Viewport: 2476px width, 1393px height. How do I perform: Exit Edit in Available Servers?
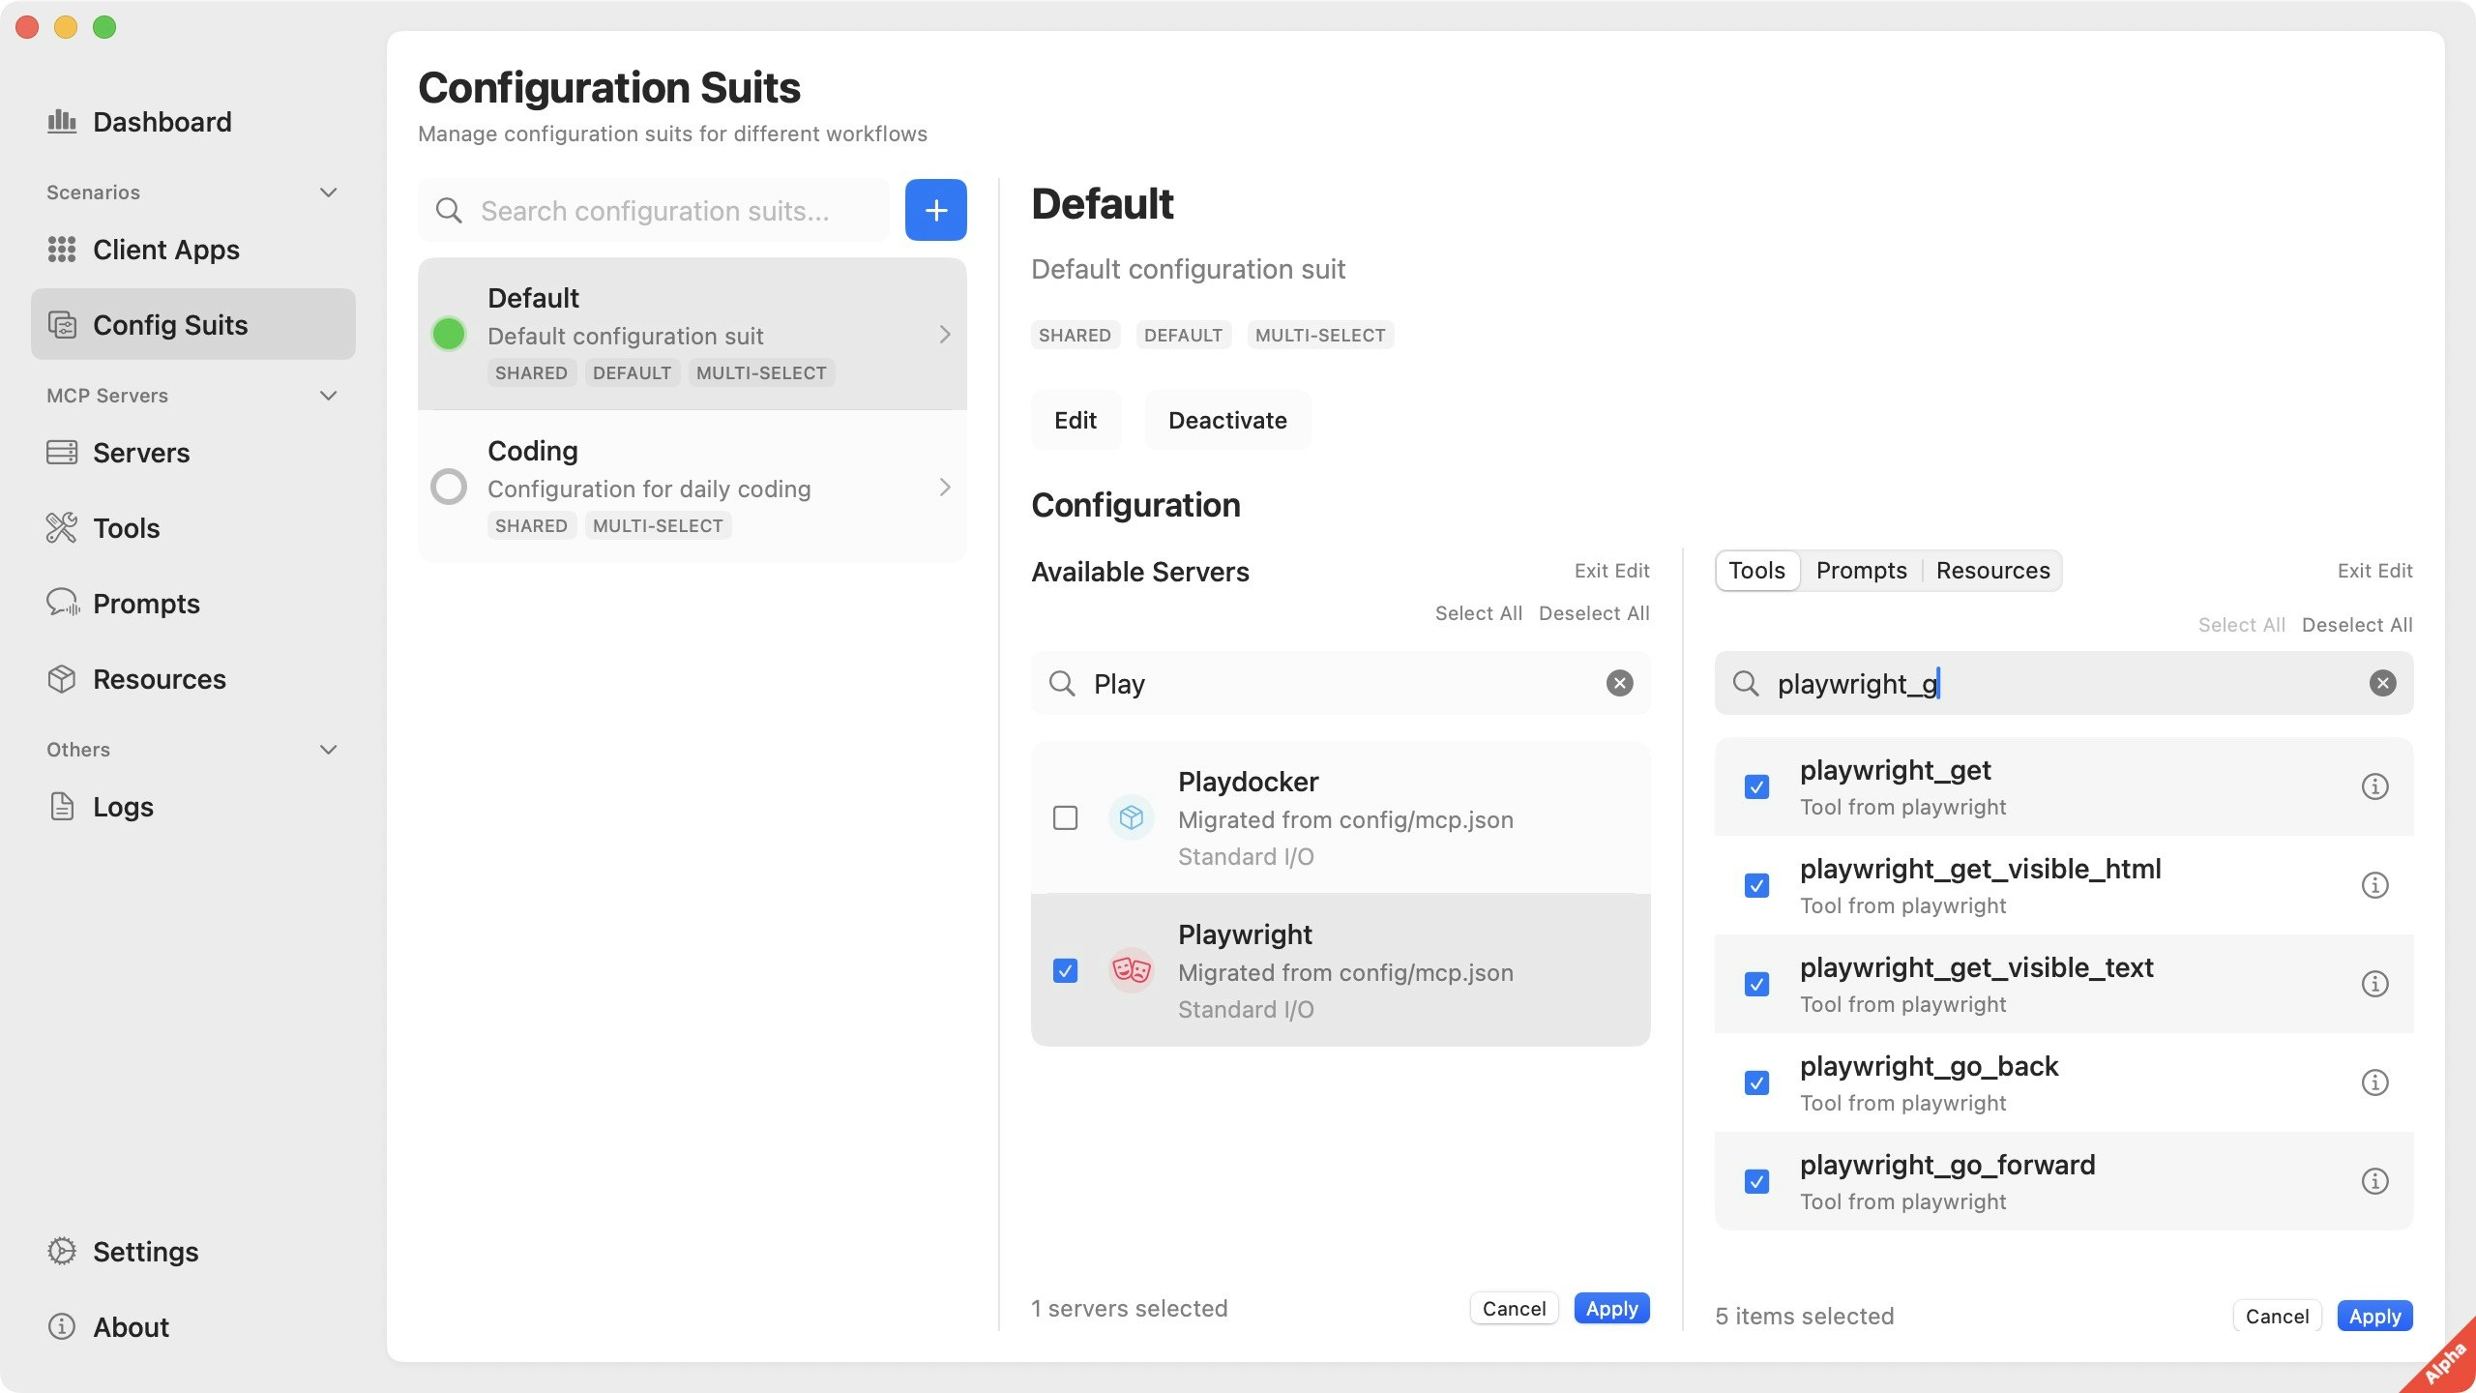pos(1611,571)
